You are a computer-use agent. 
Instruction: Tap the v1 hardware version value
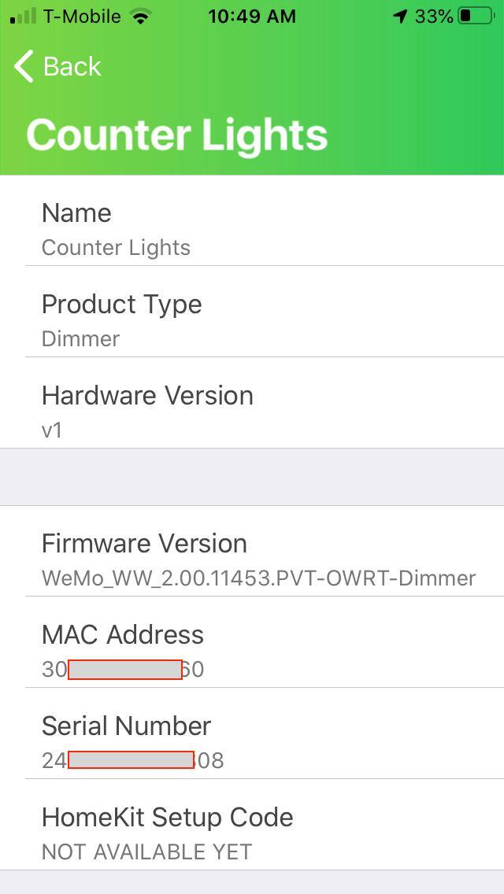(x=52, y=430)
